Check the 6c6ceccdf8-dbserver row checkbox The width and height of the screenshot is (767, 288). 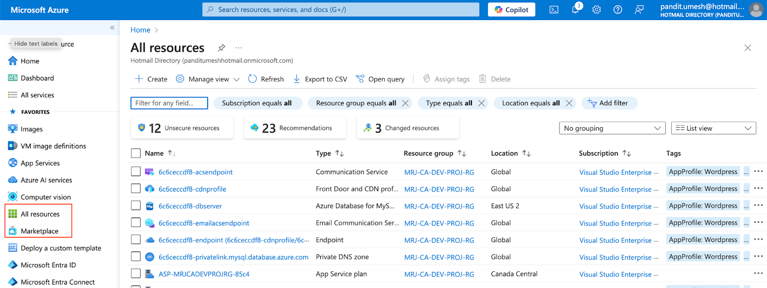click(136, 205)
